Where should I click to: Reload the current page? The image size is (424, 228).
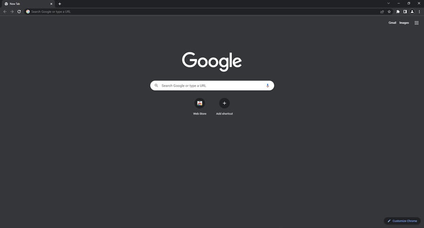[19, 12]
